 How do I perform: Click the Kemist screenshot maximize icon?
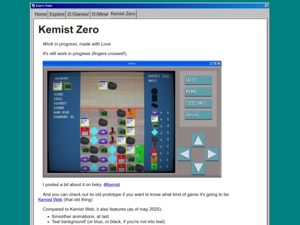[x=215, y=63]
